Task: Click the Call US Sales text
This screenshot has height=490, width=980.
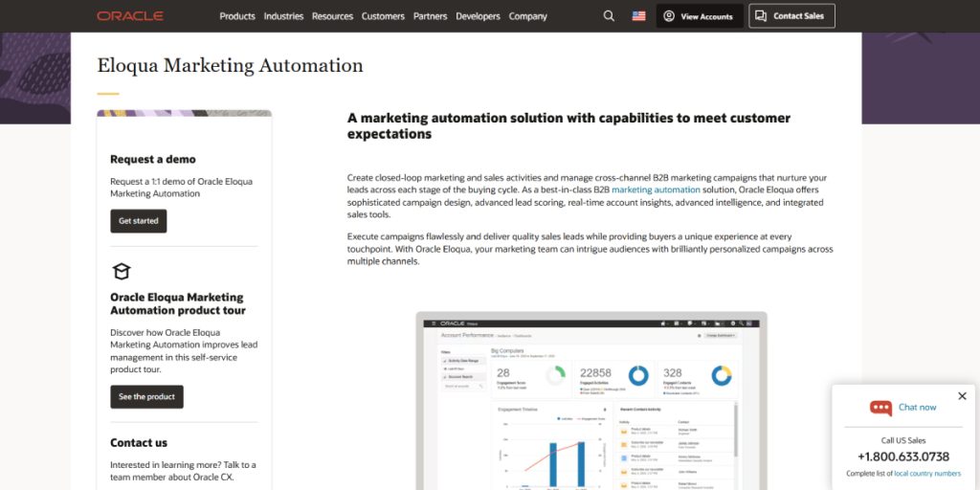Action: pos(903,440)
